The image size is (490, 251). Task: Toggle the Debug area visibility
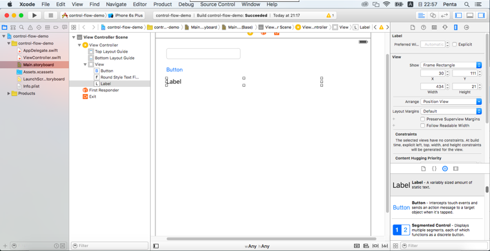point(469,15)
